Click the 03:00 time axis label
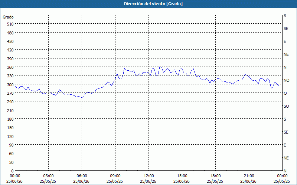The height and width of the screenshot is (185, 297). [49, 176]
